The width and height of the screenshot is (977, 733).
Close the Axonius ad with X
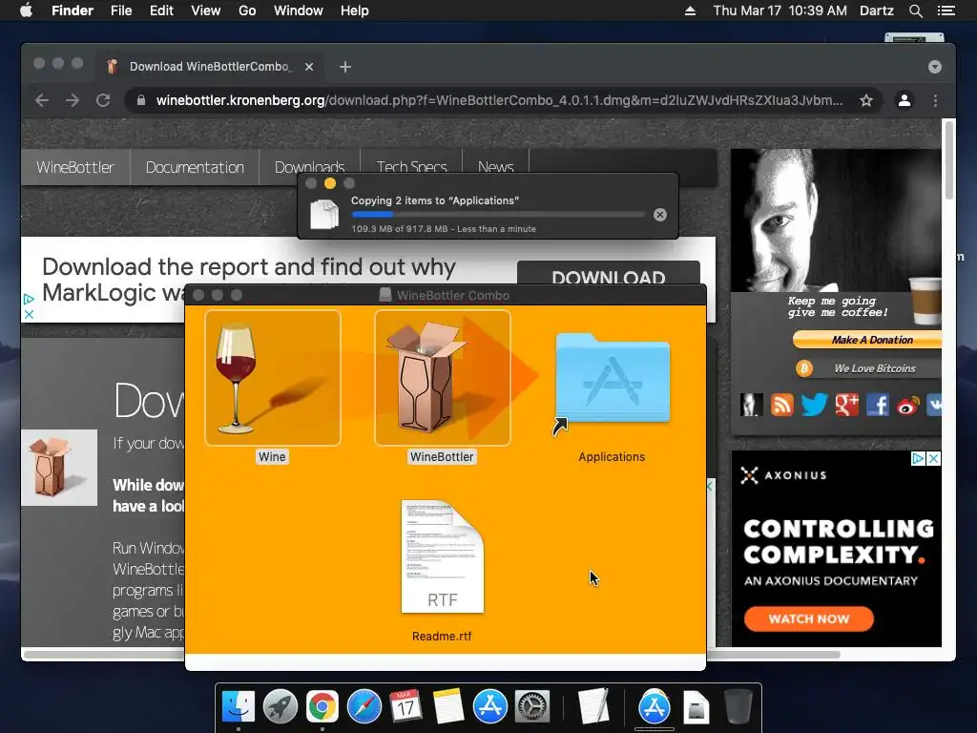coord(933,459)
